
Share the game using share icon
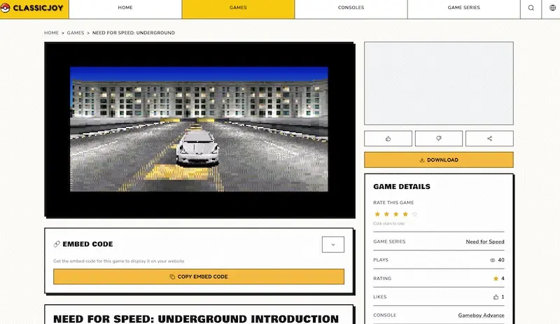coord(489,139)
